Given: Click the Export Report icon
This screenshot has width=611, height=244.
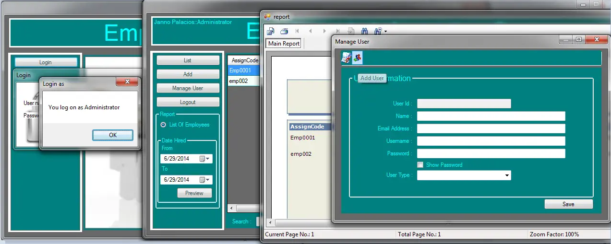Looking at the screenshot, I should click(271, 31).
